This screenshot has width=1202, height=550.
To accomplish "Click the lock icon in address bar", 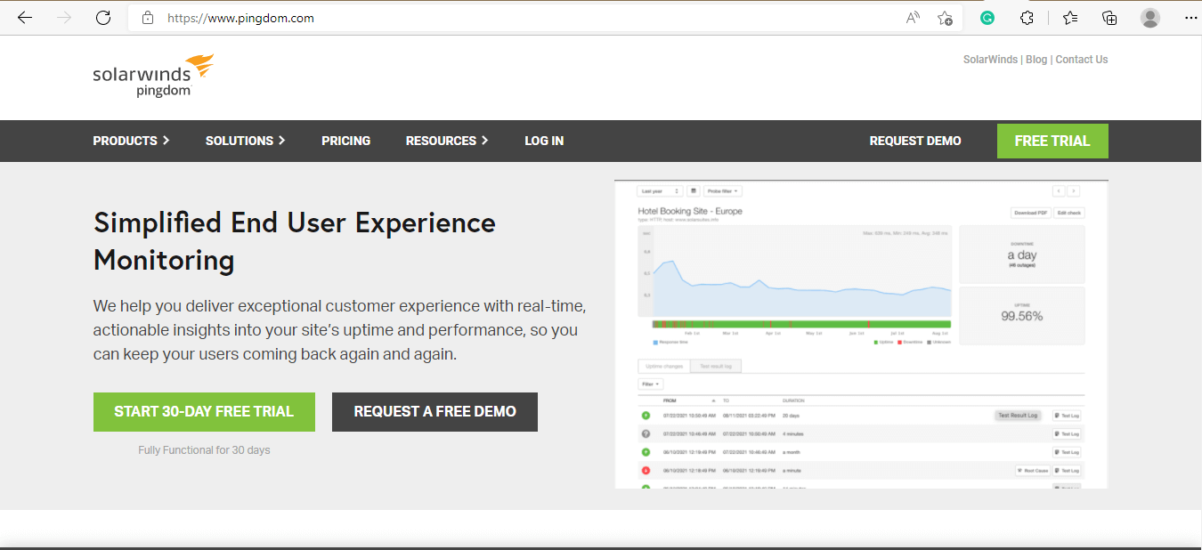I will click(148, 18).
